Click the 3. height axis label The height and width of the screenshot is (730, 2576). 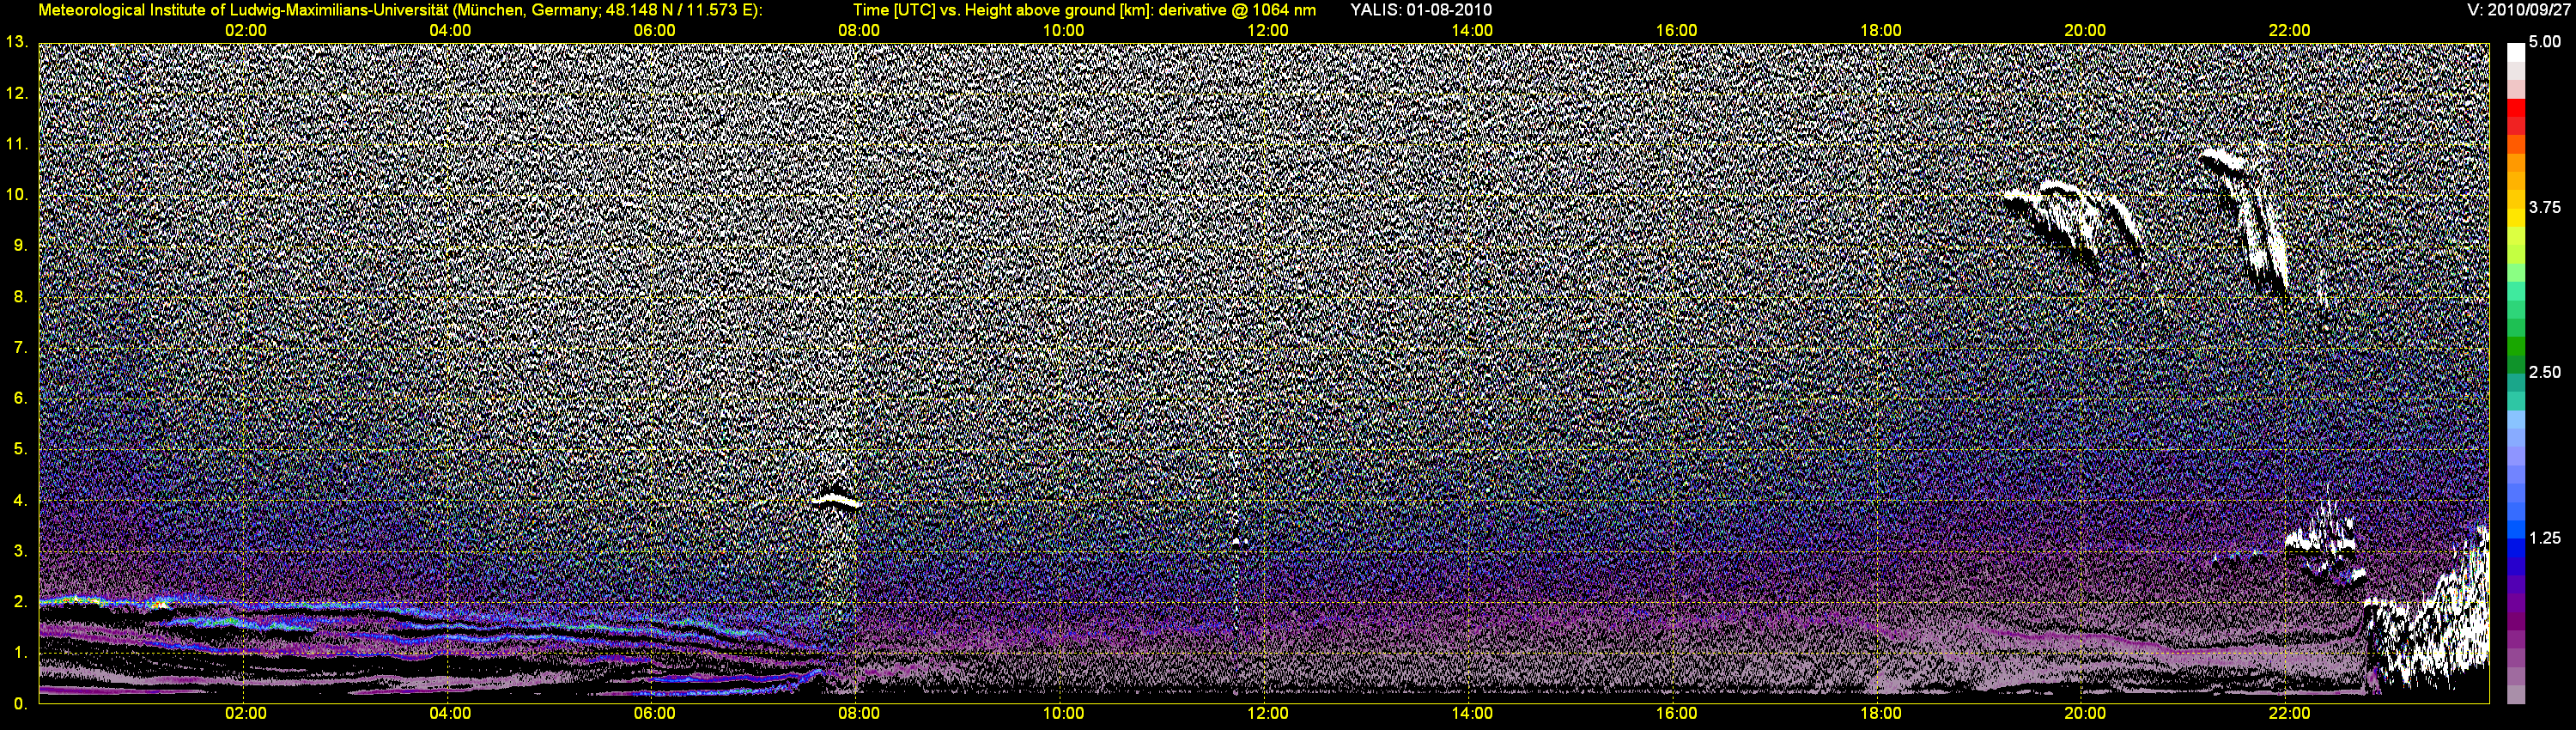pyautogui.click(x=20, y=551)
